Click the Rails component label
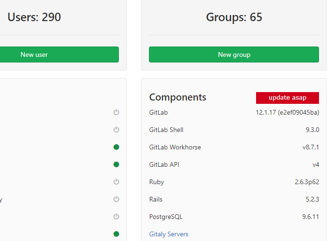Viewport: 327px width, 241px height. pyautogui.click(x=156, y=199)
